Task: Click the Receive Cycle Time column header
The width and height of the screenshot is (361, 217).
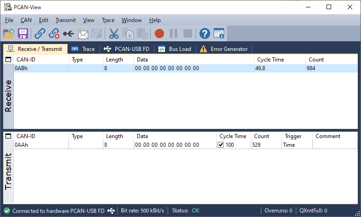Action: coord(280,60)
